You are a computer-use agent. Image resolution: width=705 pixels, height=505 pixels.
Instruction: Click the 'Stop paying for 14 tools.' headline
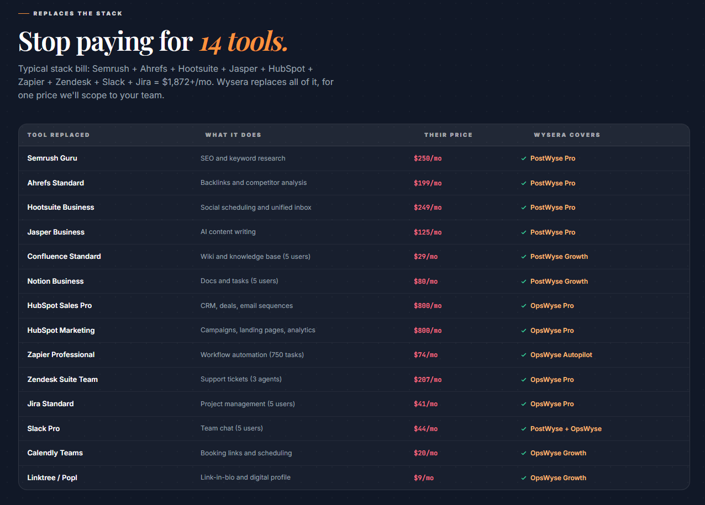(153, 41)
